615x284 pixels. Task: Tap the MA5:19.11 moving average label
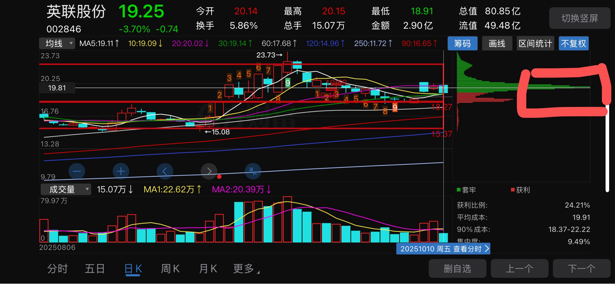point(99,44)
